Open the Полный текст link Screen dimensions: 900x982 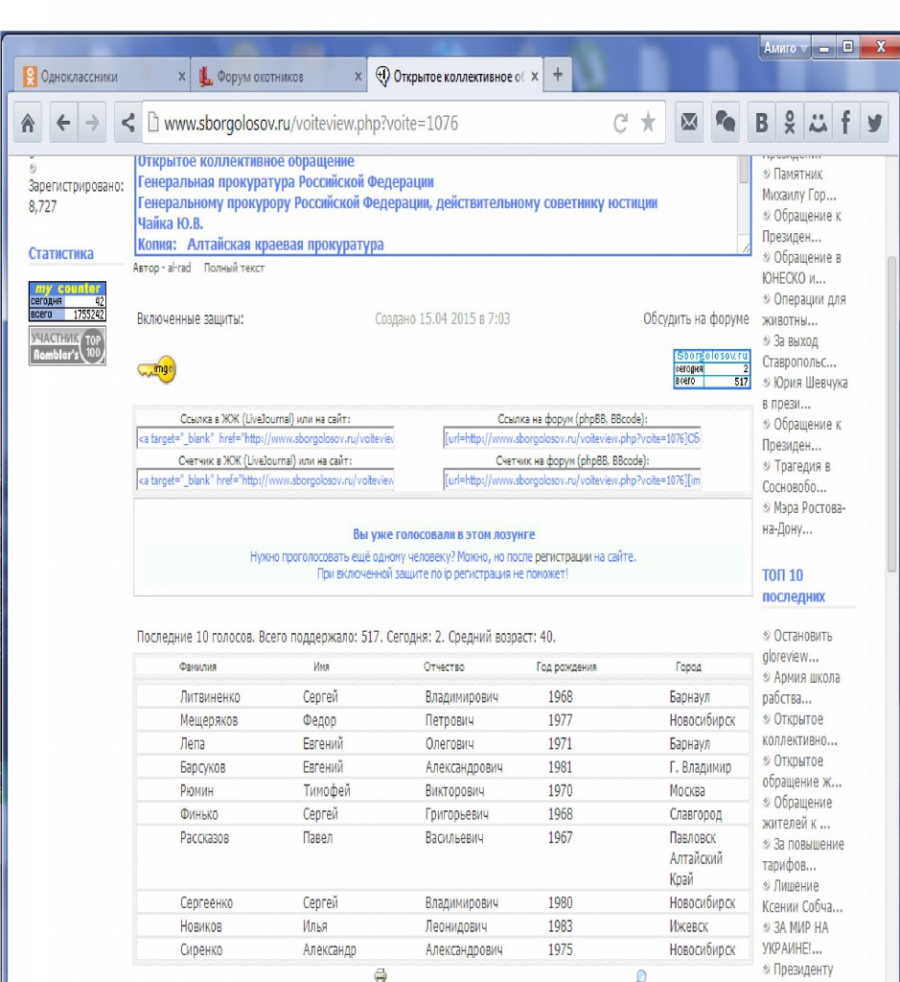point(234,269)
